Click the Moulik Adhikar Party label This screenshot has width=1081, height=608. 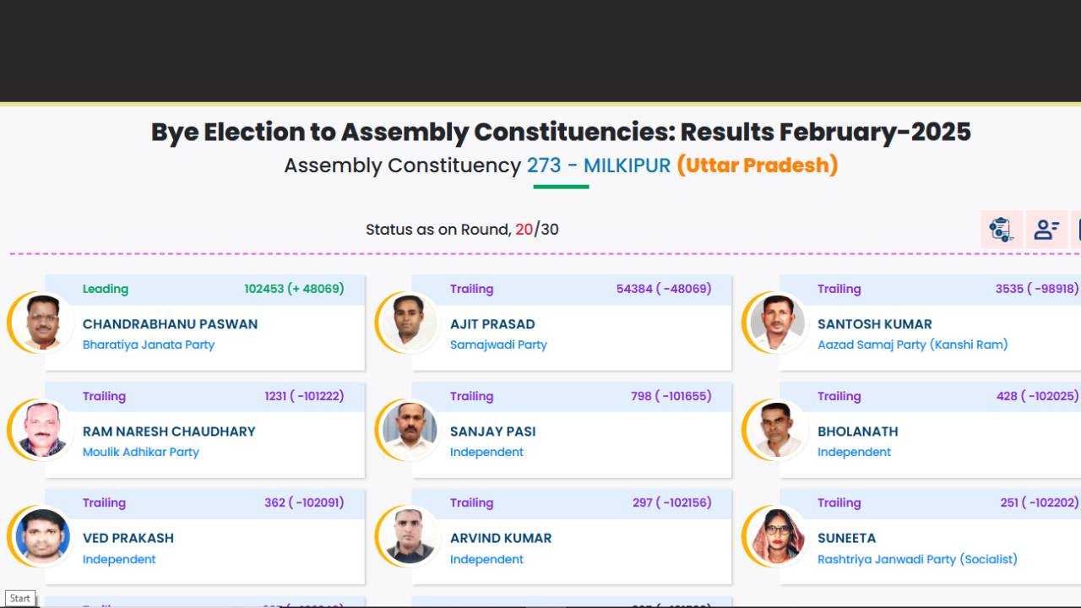pyautogui.click(x=141, y=452)
